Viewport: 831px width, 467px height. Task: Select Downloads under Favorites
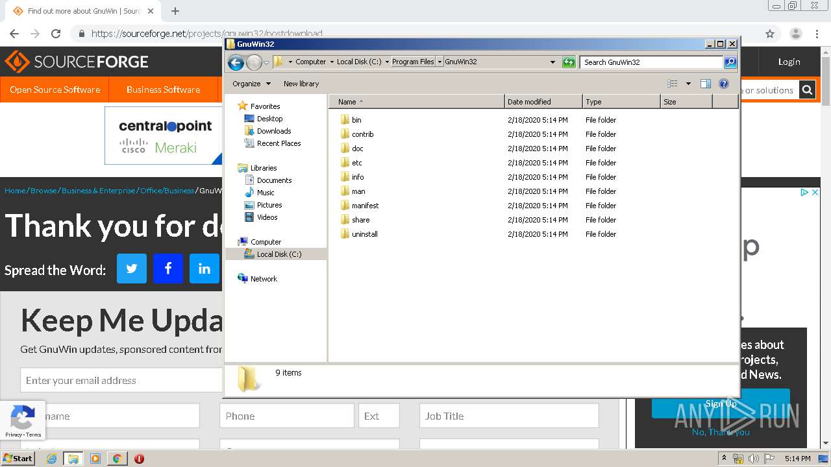[x=273, y=131]
